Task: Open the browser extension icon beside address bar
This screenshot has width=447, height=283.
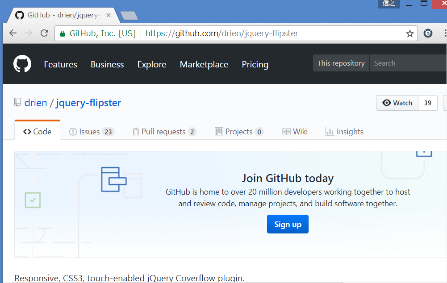Action: tap(428, 33)
